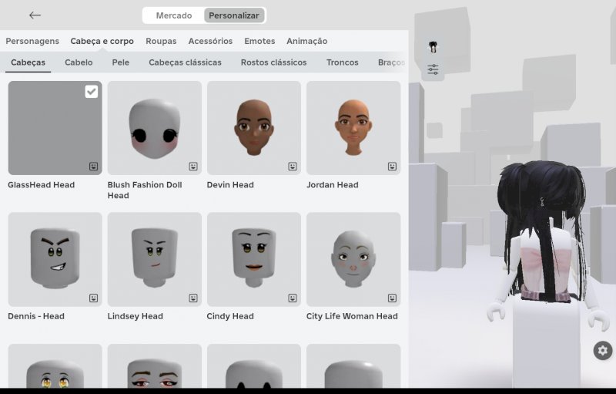
Task: Uncheck the GlassHead Head checkmark
Action: [92, 92]
